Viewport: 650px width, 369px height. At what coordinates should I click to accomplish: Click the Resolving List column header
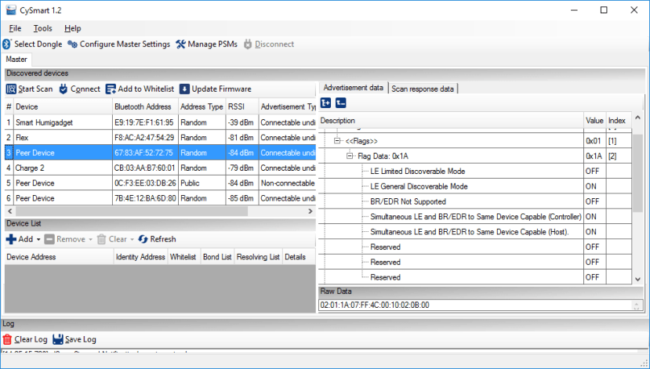[x=258, y=257]
